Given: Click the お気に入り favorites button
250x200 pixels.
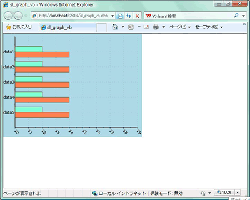Looking at the screenshot, I should click(x=19, y=27).
